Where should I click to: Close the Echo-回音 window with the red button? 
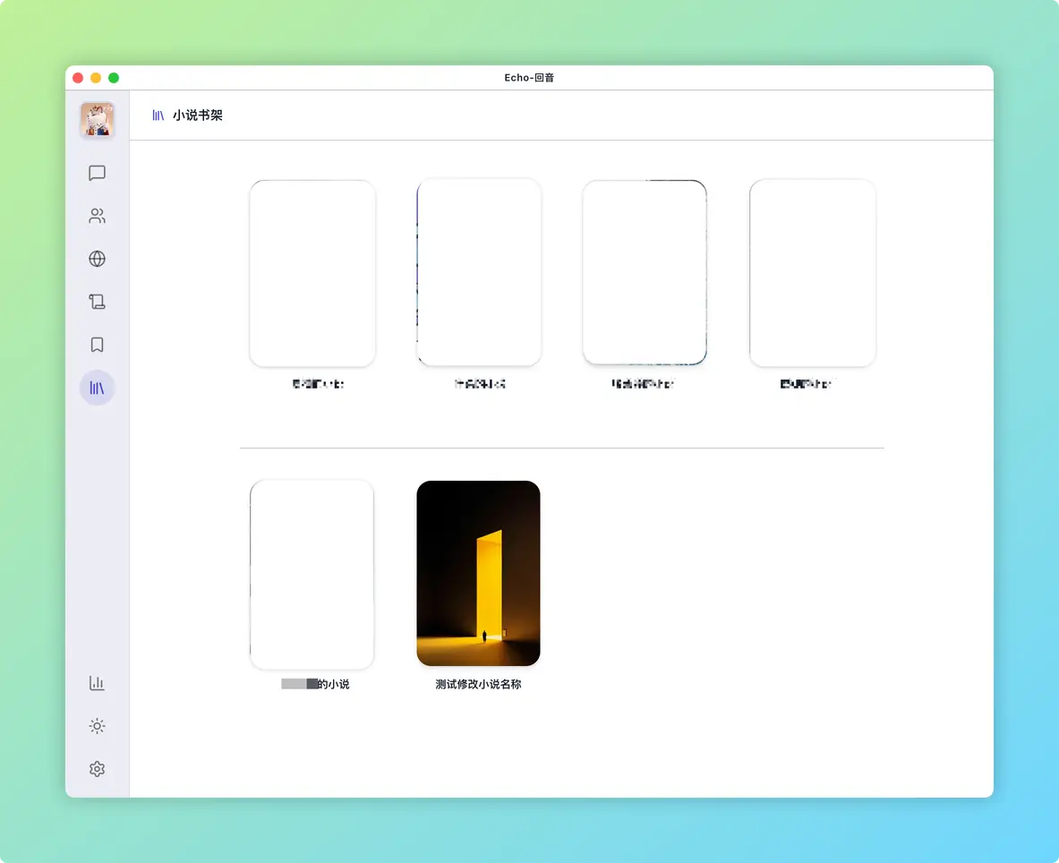pyautogui.click(x=78, y=78)
